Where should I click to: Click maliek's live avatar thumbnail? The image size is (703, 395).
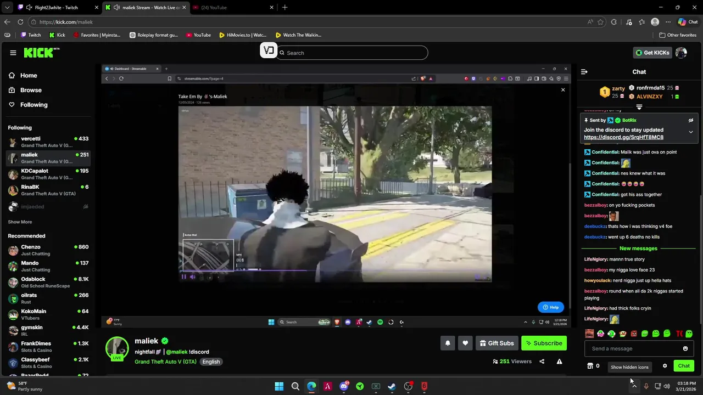coord(117,348)
